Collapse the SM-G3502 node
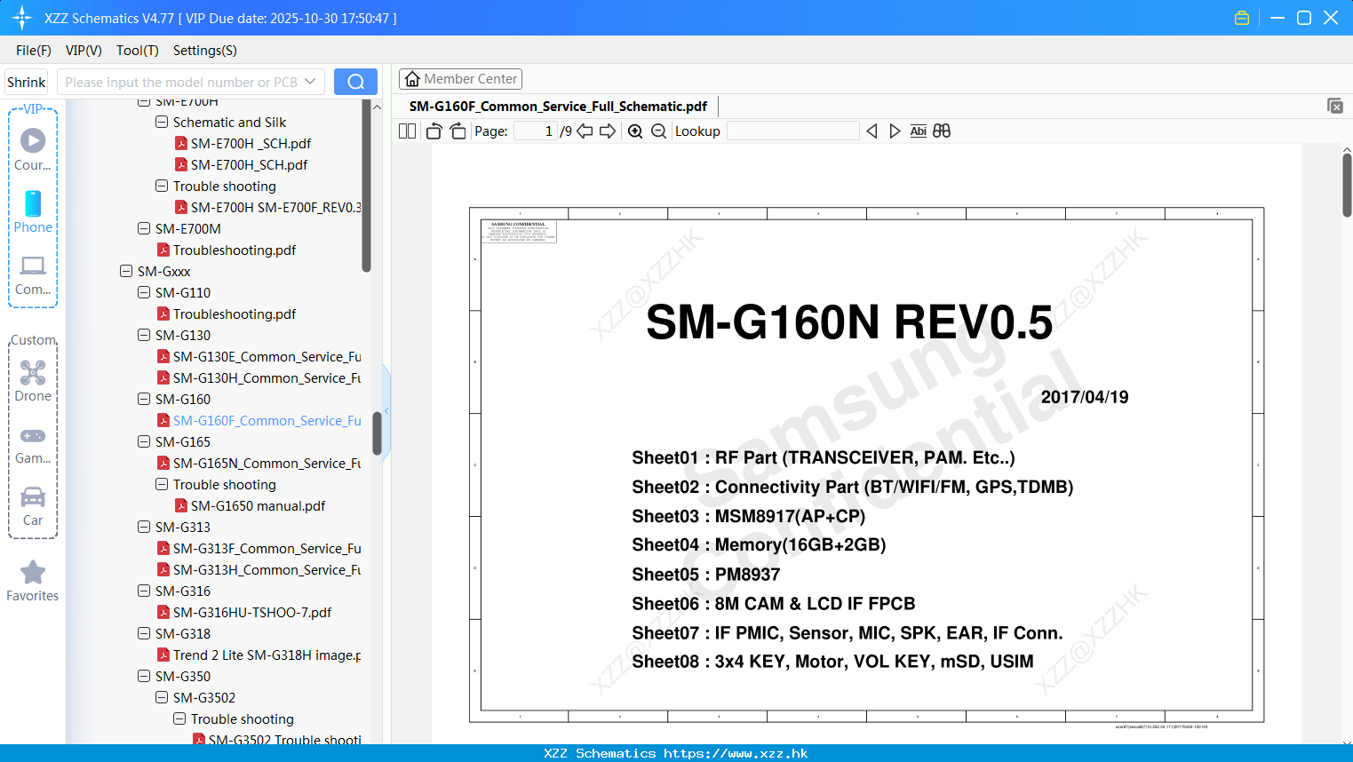Image resolution: width=1353 pixels, height=762 pixels. click(162, 697)
